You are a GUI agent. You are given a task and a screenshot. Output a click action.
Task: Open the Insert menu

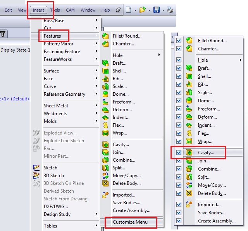[x=38, y=10]
